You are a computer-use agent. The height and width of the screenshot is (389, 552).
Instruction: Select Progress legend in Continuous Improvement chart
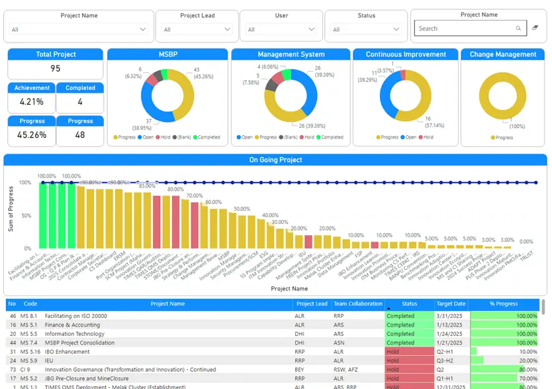(x=387, y=137)
